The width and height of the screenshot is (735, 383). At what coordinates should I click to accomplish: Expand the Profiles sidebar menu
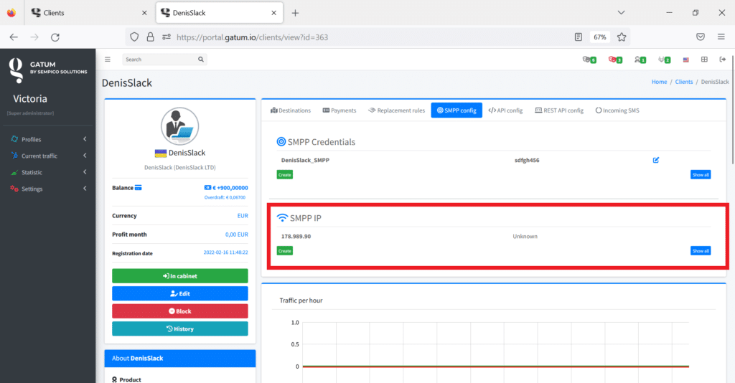[48, 140]
